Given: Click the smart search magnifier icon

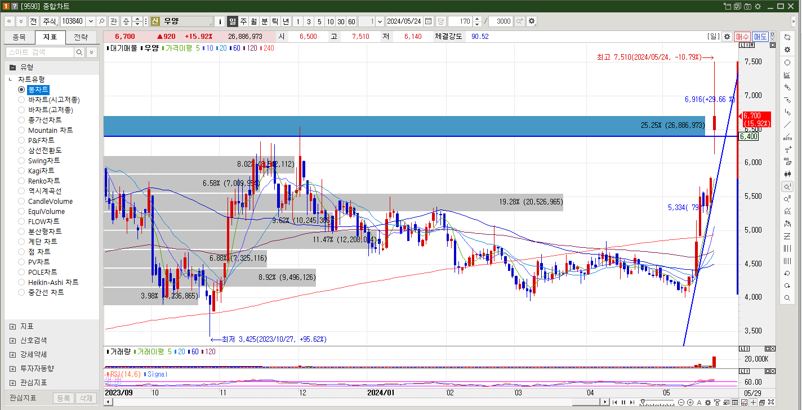Looking at the screenshot, I should [80, 52].
